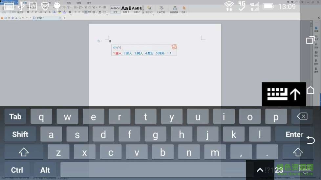Click the font color A icon with red underline
The image size is (321, 180).
coord(64,12)
